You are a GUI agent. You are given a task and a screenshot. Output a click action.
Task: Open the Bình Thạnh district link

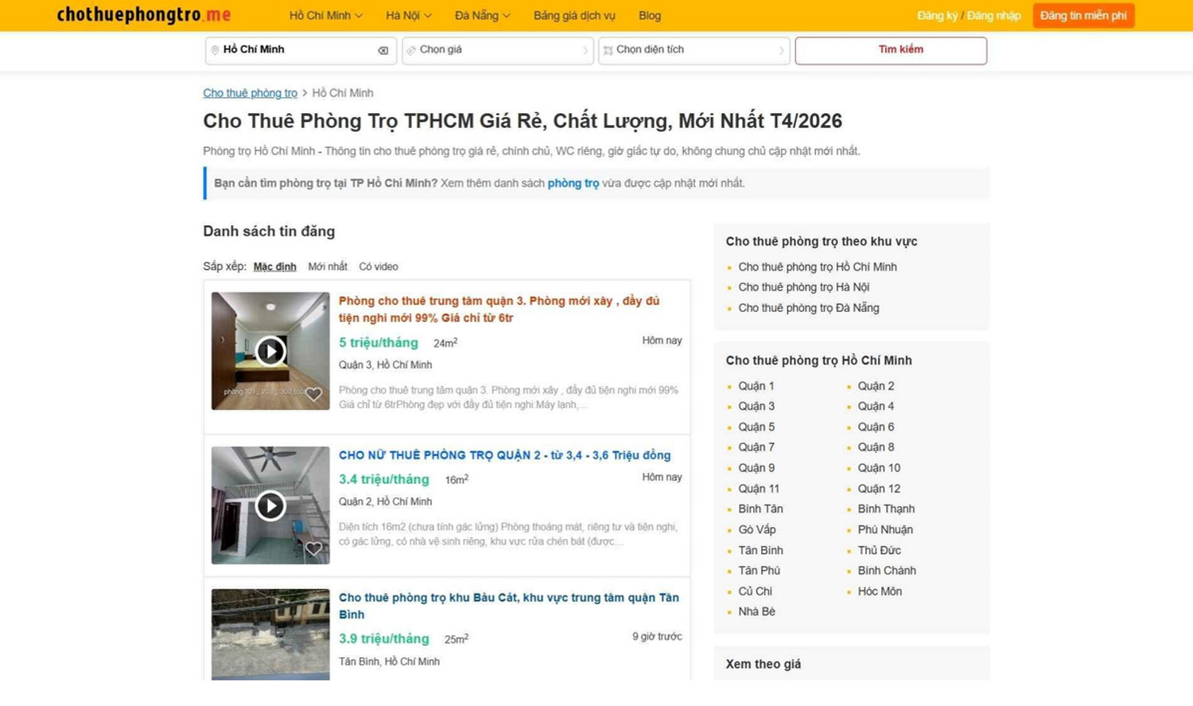[886, 509]
